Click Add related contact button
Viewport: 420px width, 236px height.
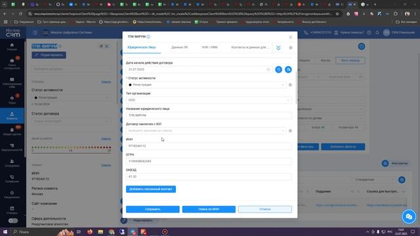click(x=151, y=189)
